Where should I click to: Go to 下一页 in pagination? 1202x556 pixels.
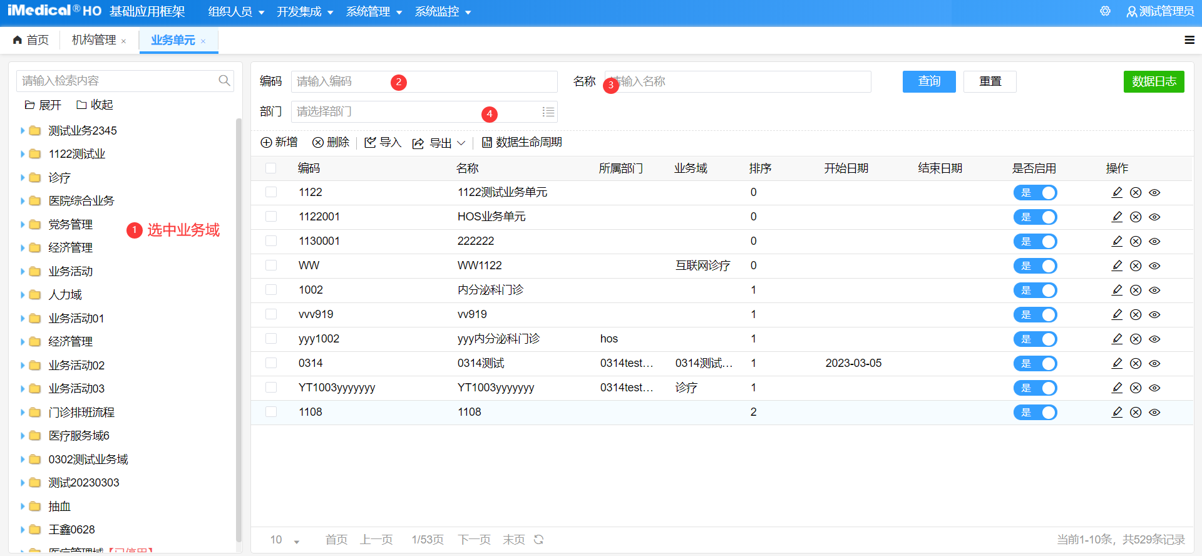[474, 540]
